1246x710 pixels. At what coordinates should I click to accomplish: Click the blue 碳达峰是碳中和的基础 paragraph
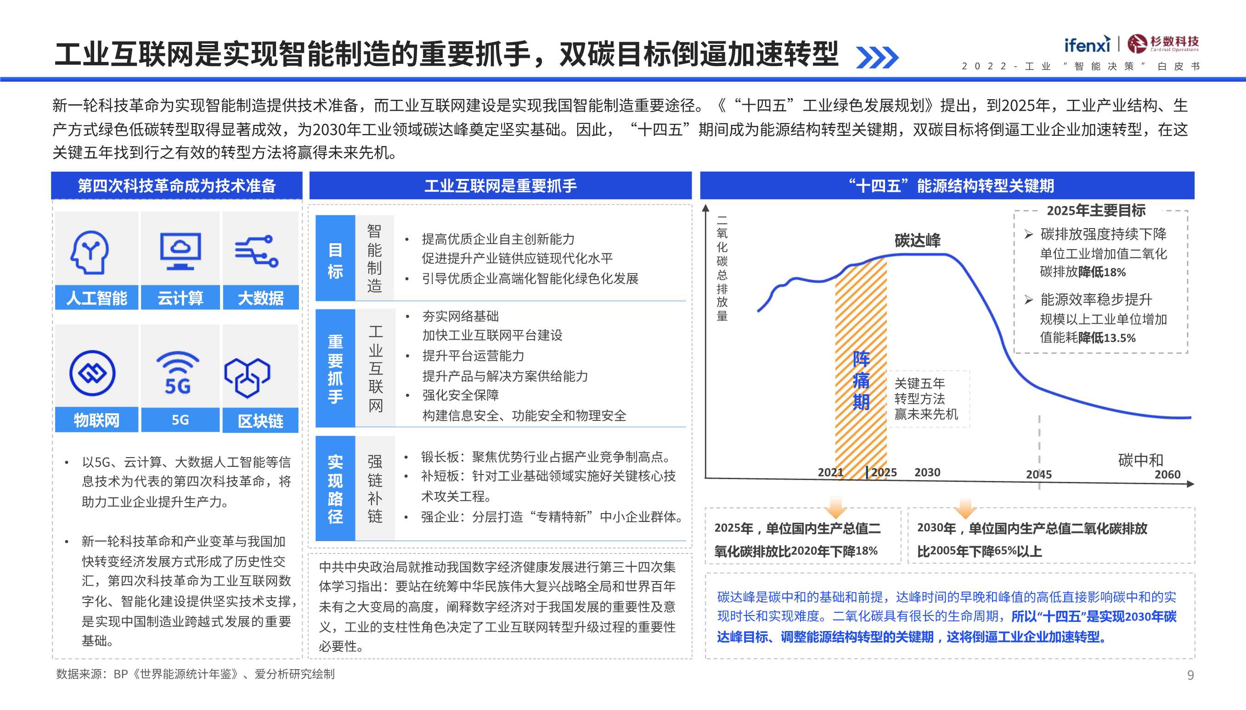[947, 616]
